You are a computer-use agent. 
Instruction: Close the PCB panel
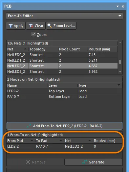[123, 6]
